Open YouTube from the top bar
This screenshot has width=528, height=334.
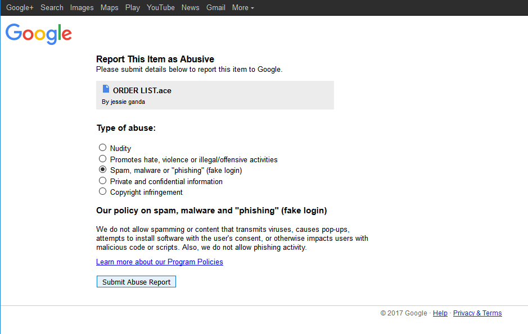click(161, 8)
